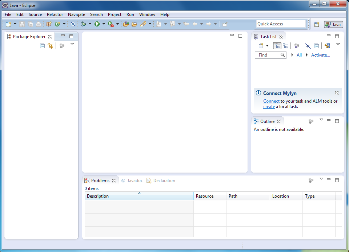Screen dimensions: 349x252
Task: Click the Quick Access search field
Action: click(x=281, y=24)
